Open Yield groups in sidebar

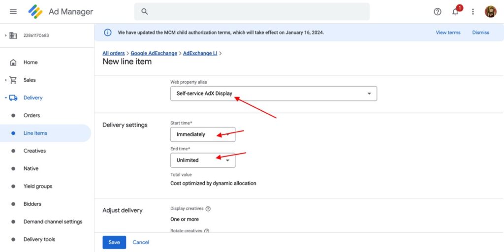(x=37, y=186)
